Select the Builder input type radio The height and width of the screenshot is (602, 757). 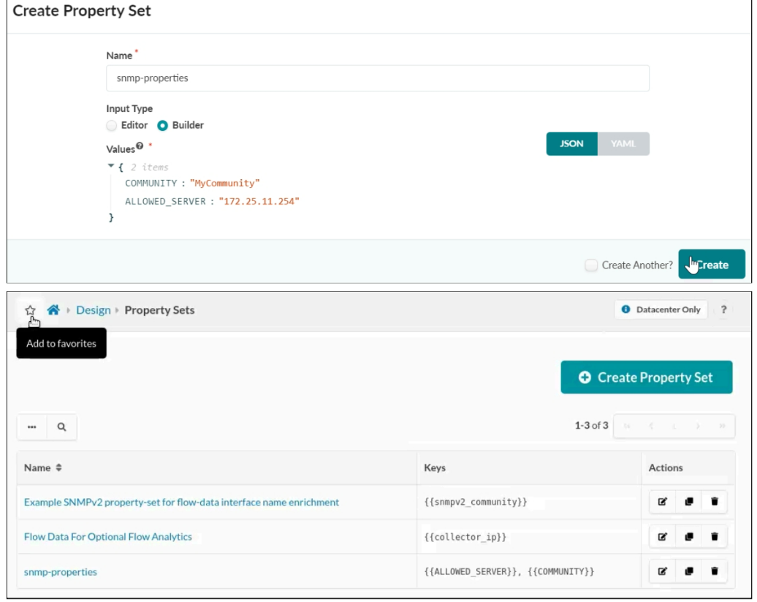pyautogui.click(x=163, y=125)
